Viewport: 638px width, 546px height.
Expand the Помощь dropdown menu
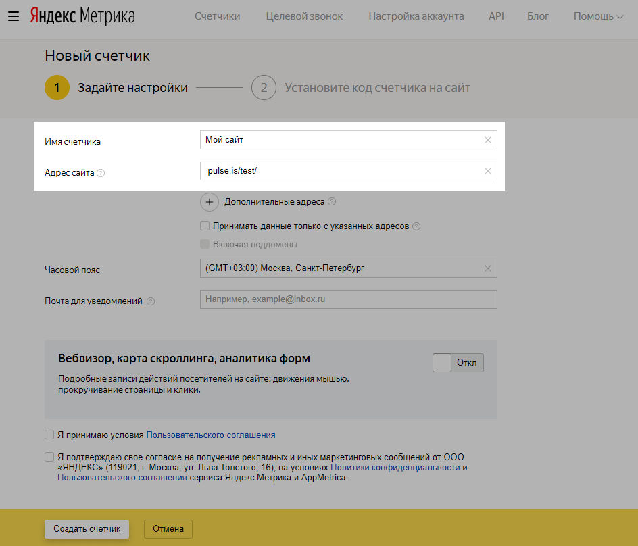pos(598,16)
